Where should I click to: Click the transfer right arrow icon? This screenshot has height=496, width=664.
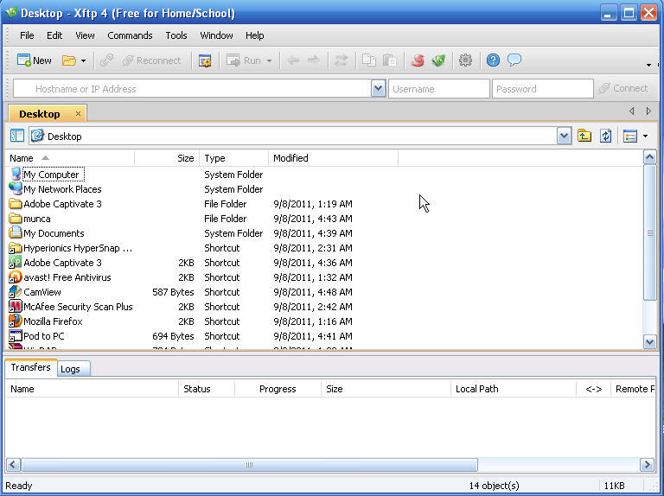click(313, 60)
